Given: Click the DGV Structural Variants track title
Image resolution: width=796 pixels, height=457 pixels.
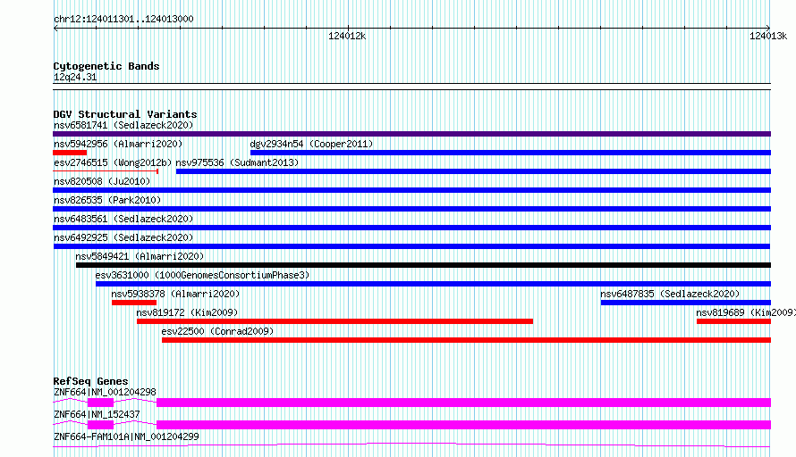Looking at the screenshot, I should click(125, 114).
